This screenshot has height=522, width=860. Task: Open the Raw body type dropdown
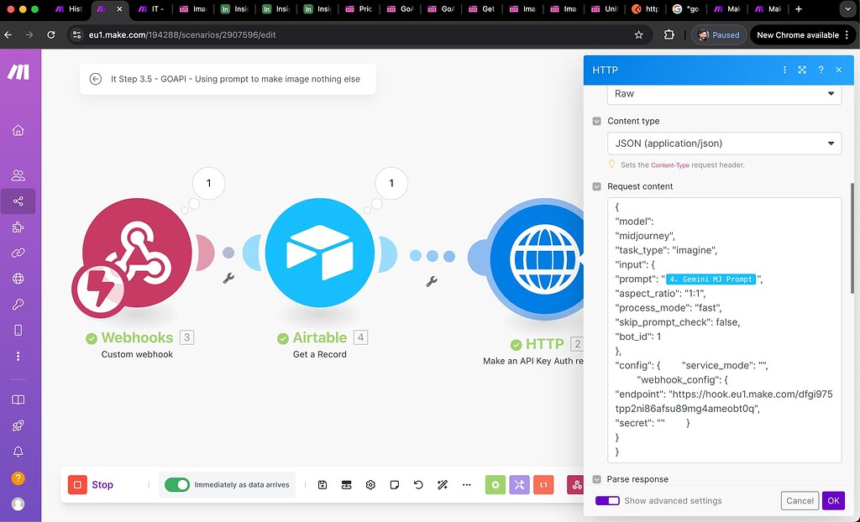click(x=723, y=94)
